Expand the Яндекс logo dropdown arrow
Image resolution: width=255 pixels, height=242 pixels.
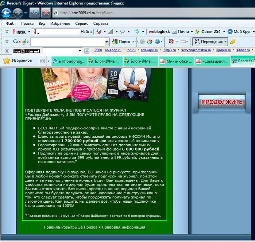point(29,32)
